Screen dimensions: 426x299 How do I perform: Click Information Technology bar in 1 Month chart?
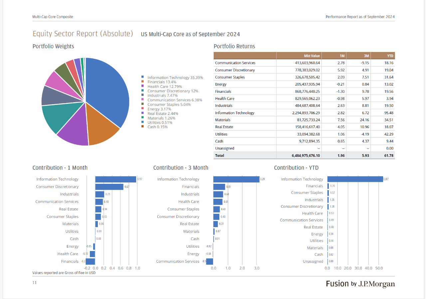[x=115, y=179]
